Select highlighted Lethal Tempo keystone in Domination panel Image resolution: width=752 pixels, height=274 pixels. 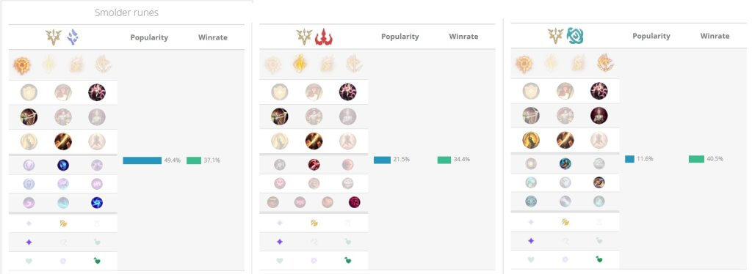[300, 64]
